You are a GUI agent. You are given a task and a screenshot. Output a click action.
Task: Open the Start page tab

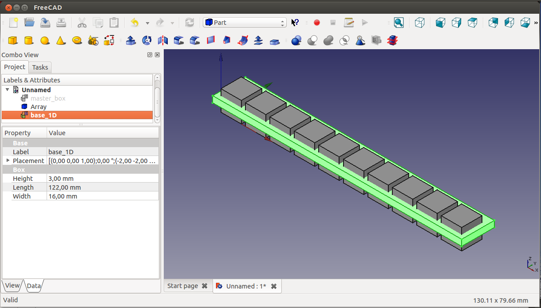click(182, 286)
